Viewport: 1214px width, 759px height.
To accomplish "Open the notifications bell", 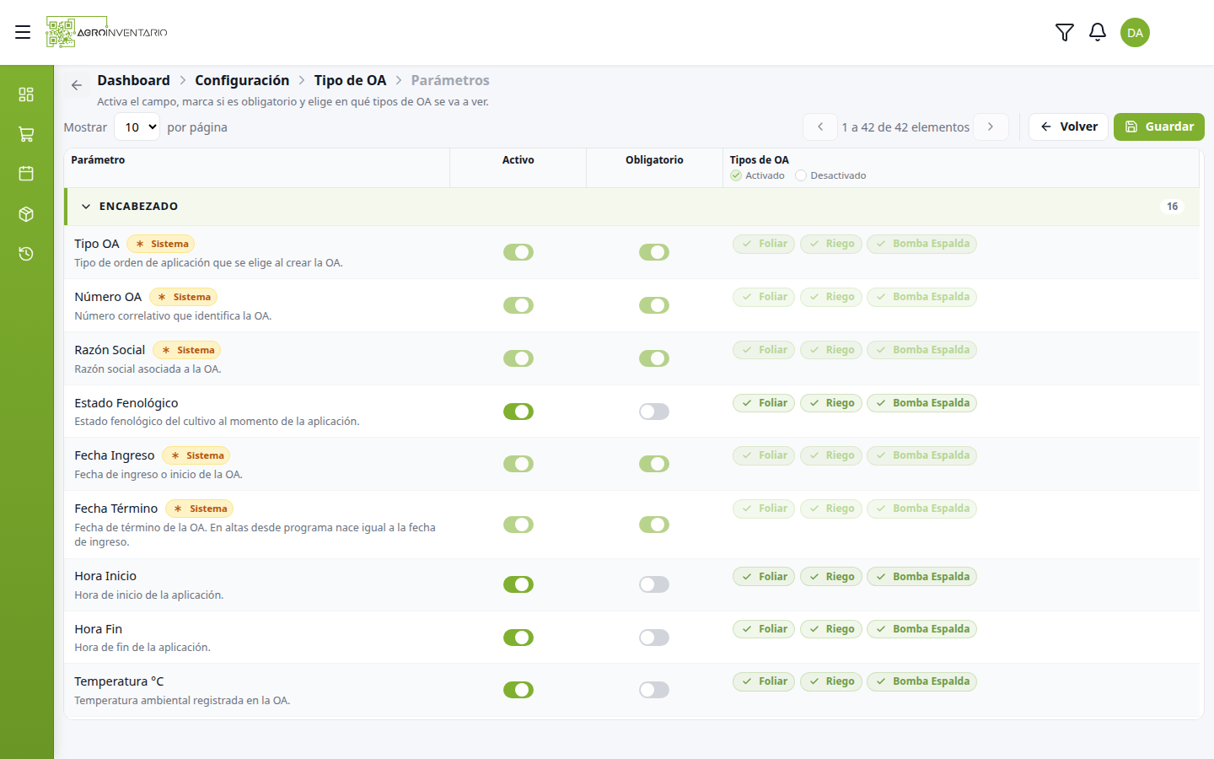I will [x=1098, y=32].
